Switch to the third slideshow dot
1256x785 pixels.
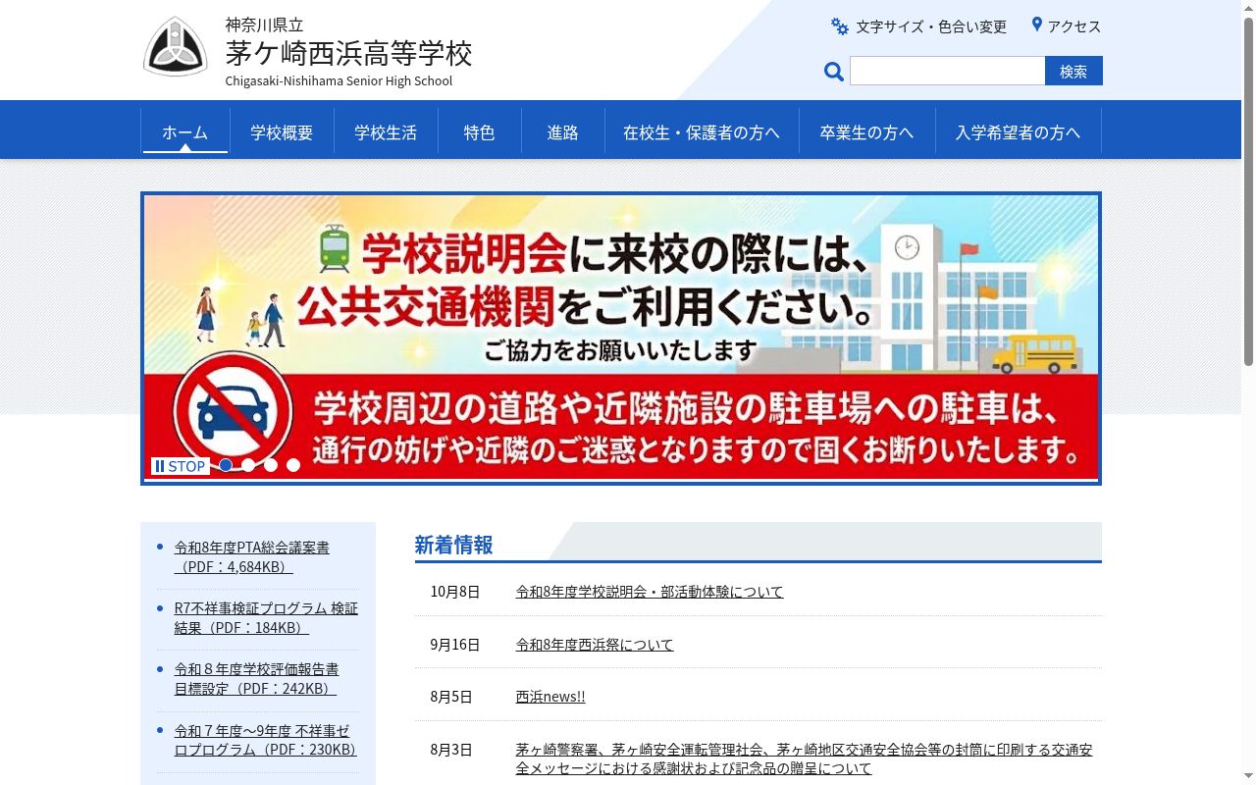click(271, 465)
